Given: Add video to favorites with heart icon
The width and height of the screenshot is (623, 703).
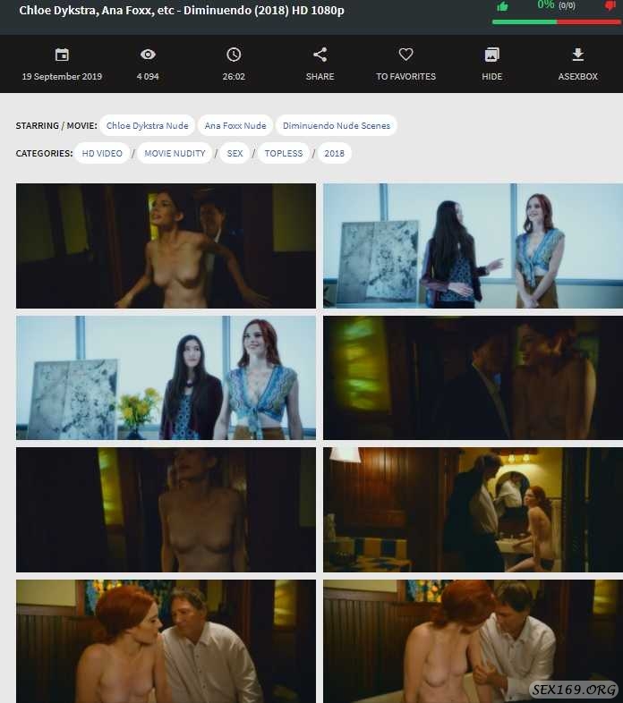Looking at the screenshot, I should [405, 55].
